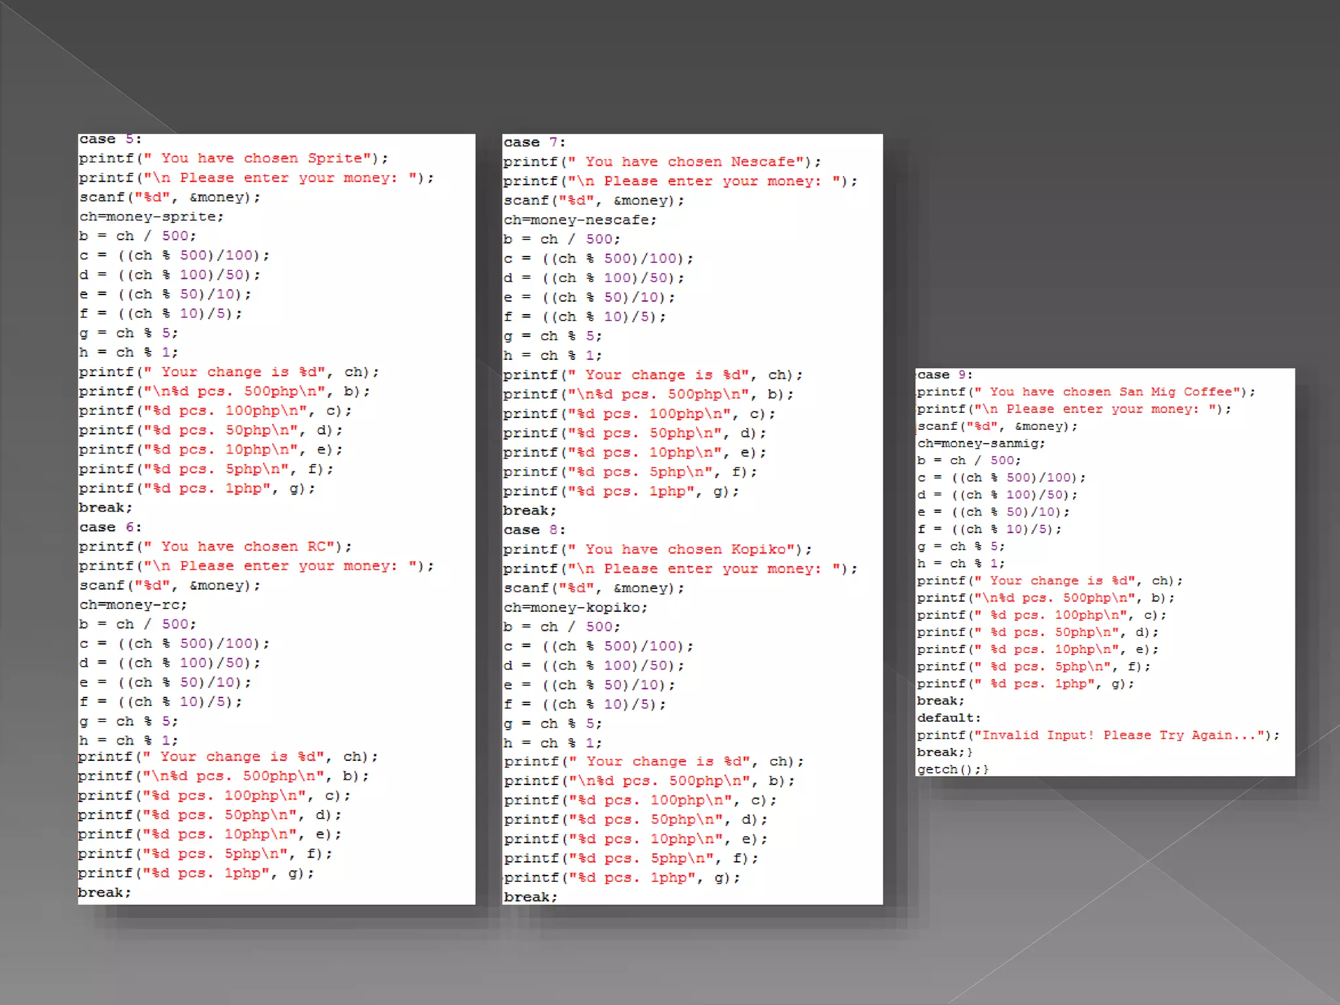Select the "You have chosen San Mig Coffee" line
The image size is (1340, 1005).
coord(1086,392)
